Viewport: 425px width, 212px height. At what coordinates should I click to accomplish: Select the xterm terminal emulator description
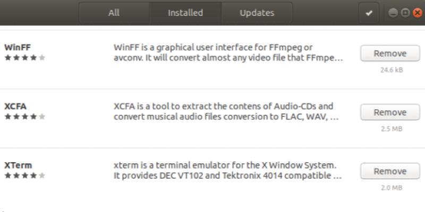(x=227, y=170)
